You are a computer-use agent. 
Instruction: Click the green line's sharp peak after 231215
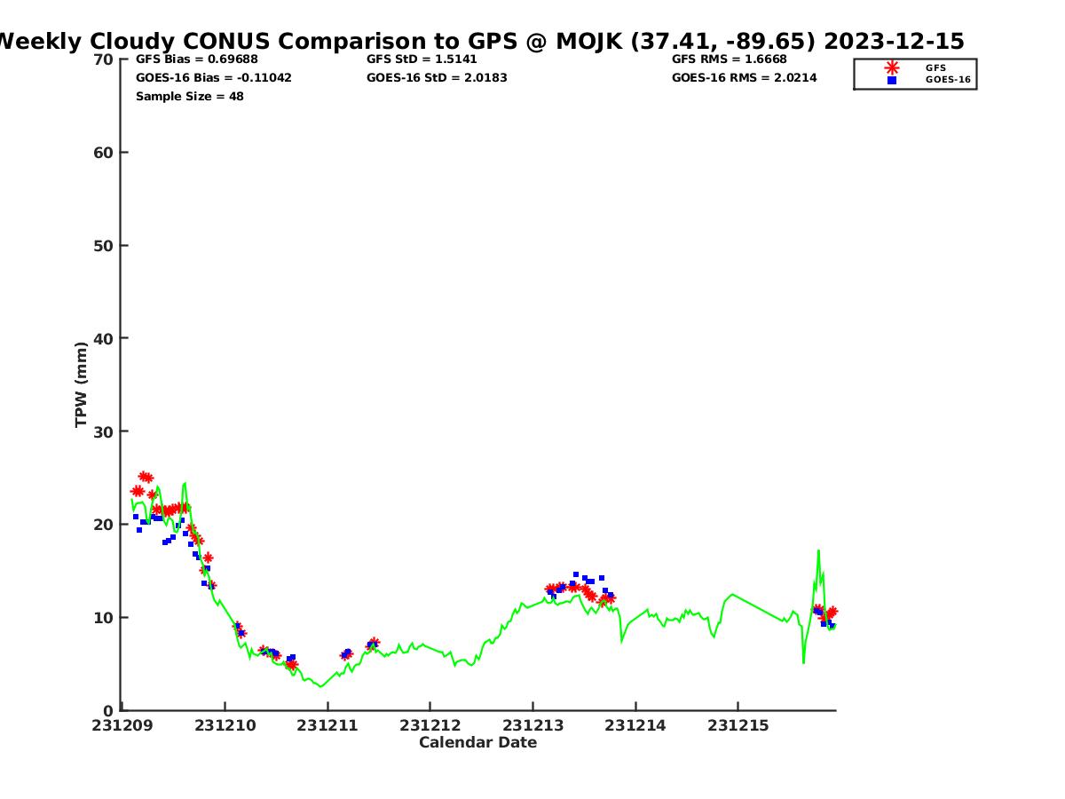pos(818,550)
